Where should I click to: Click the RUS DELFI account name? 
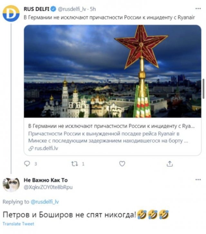coord(36,9)
